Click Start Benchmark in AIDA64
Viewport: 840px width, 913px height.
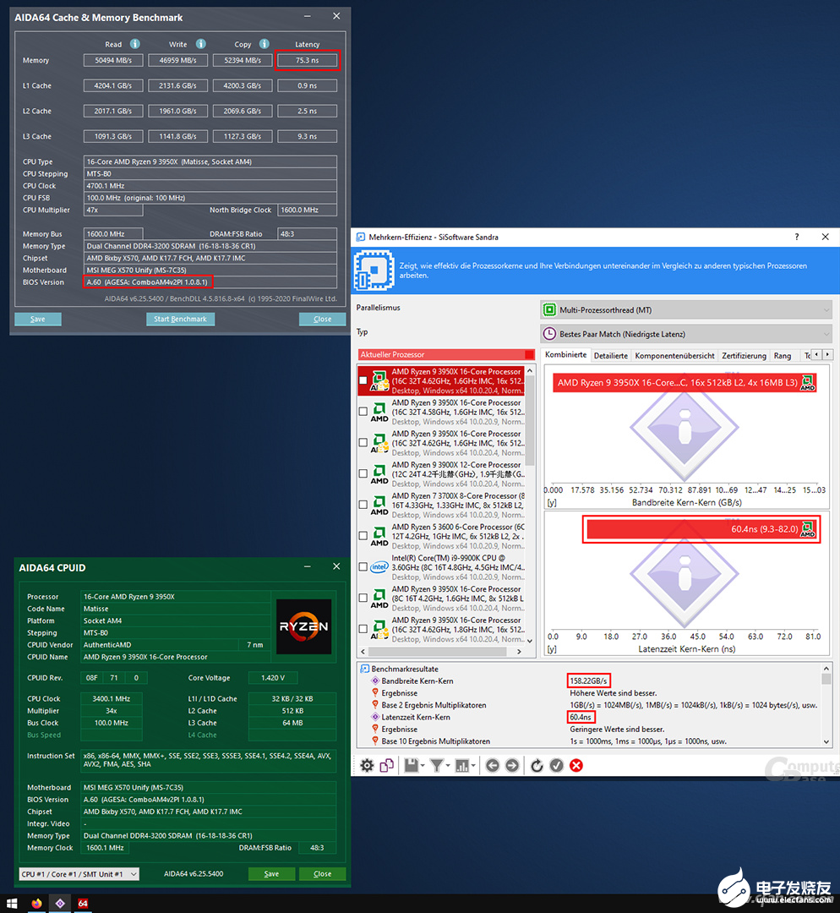181,319
